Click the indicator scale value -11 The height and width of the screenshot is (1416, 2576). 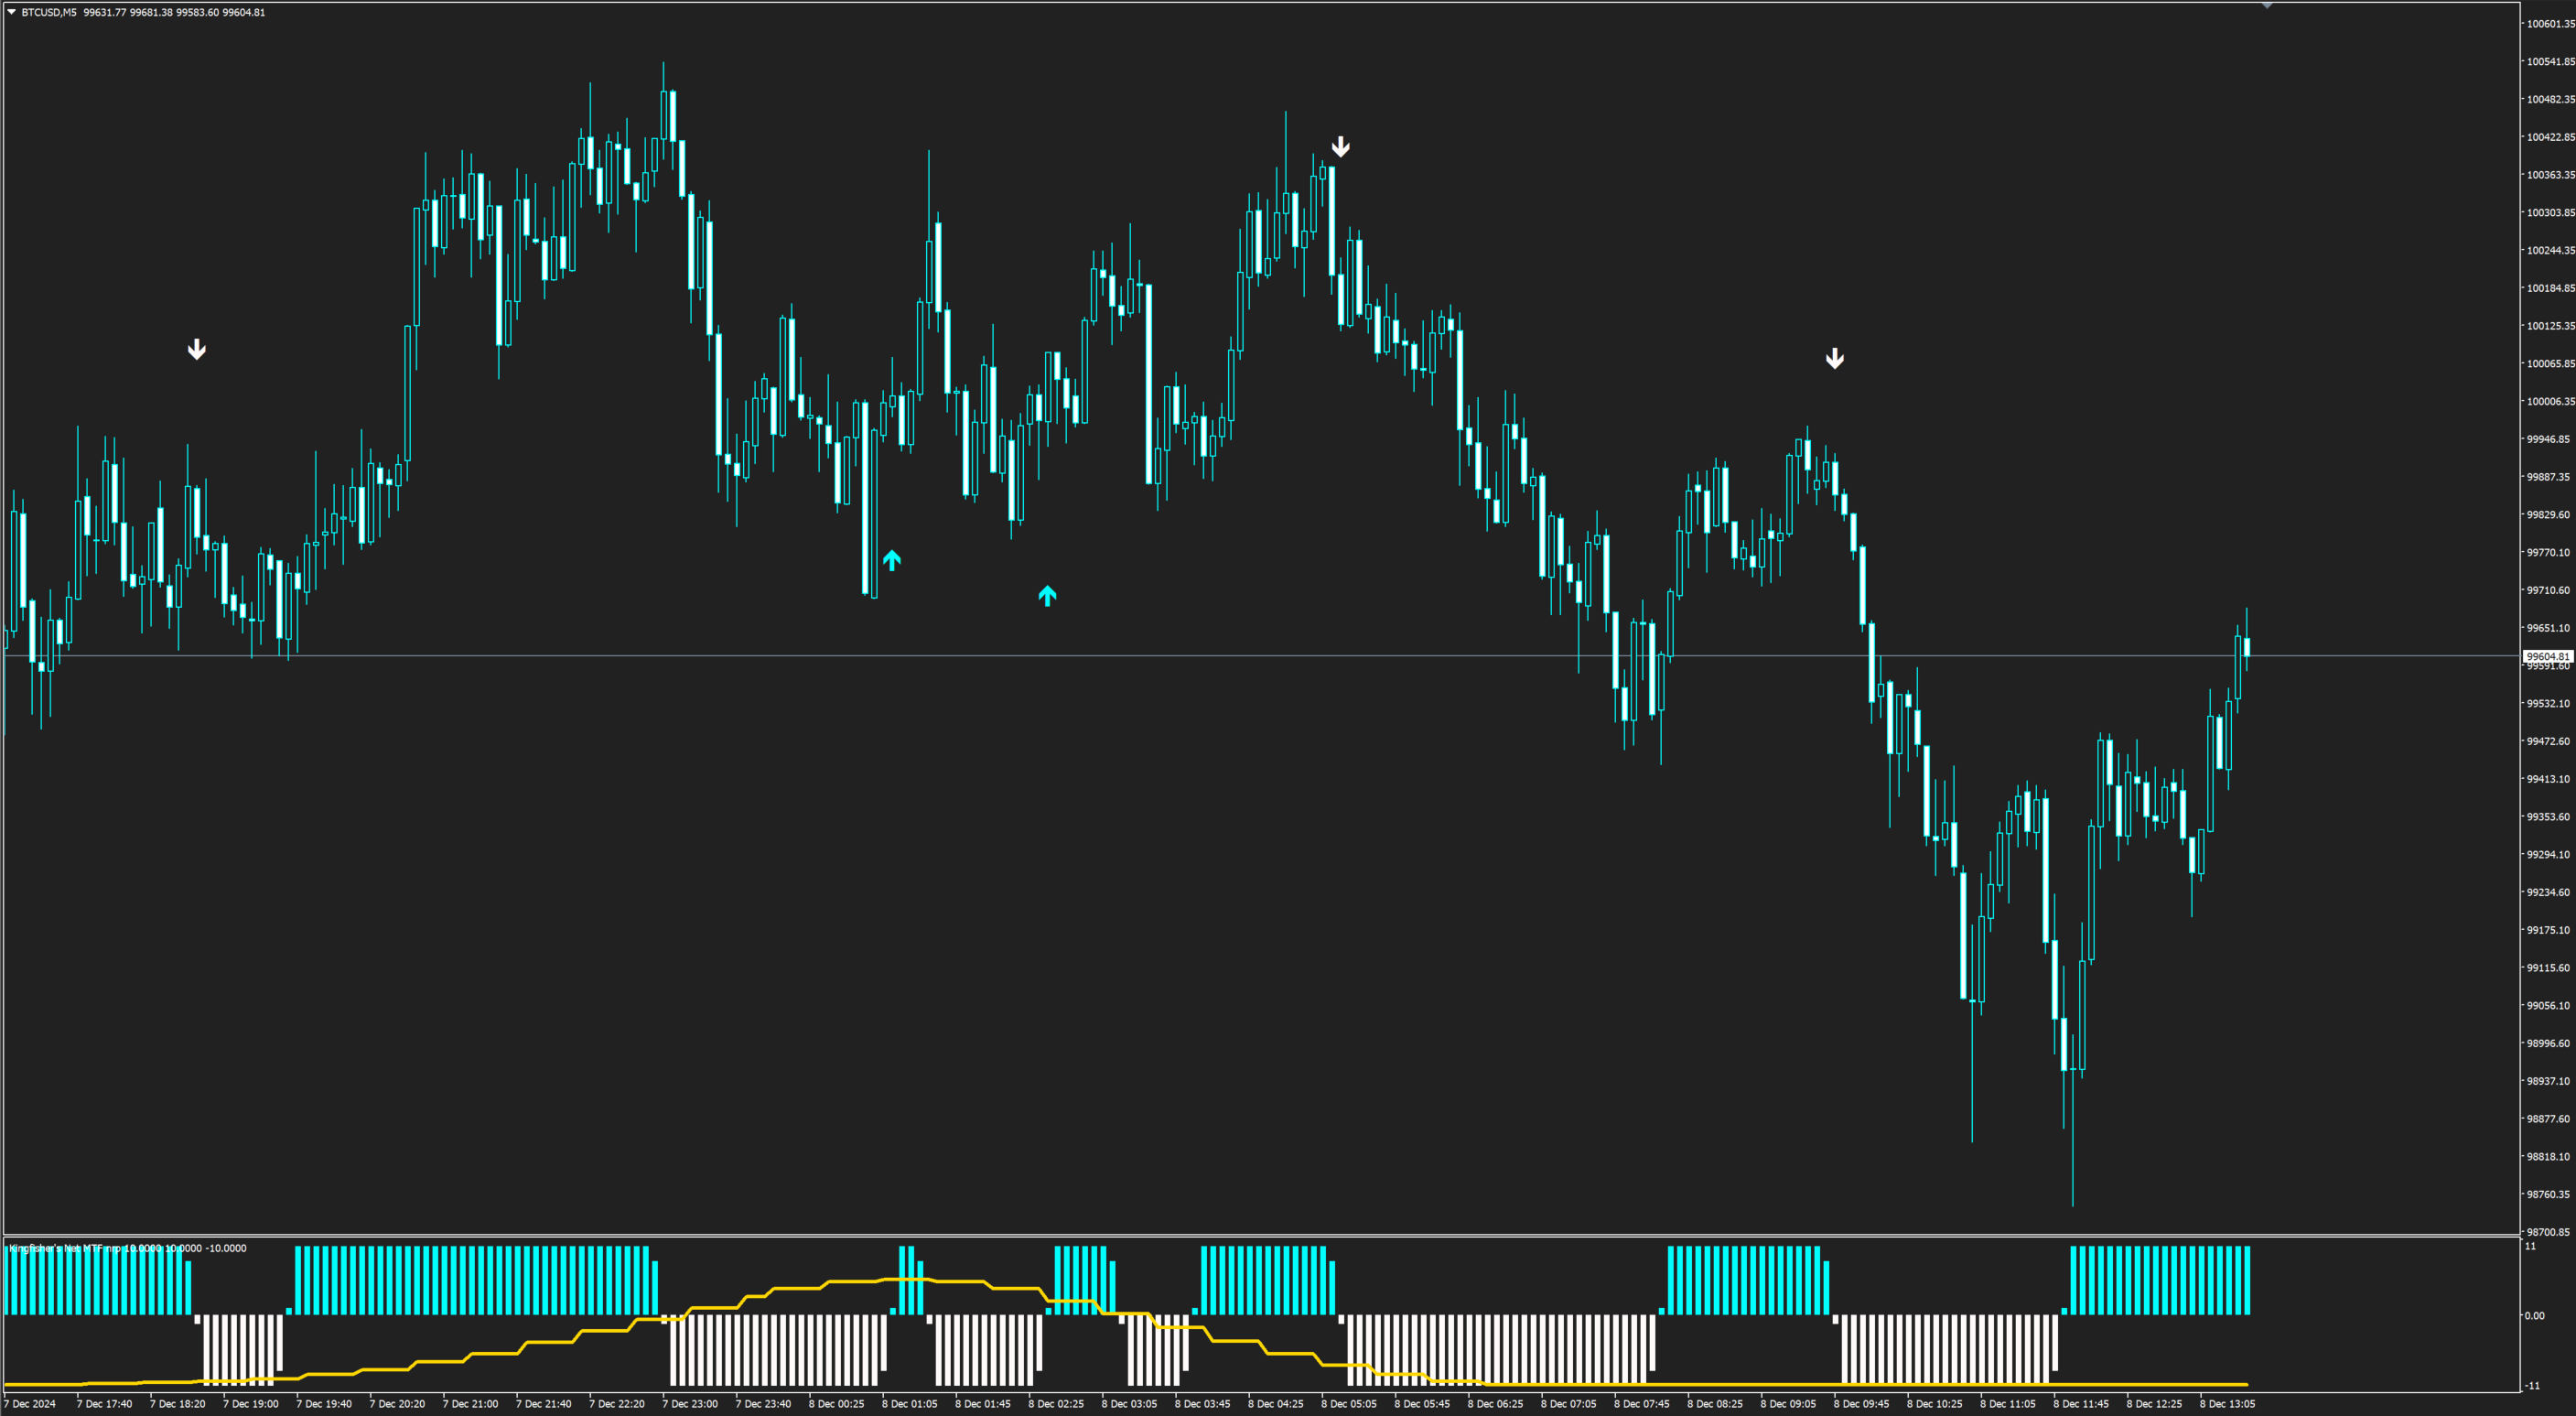2532,1386
